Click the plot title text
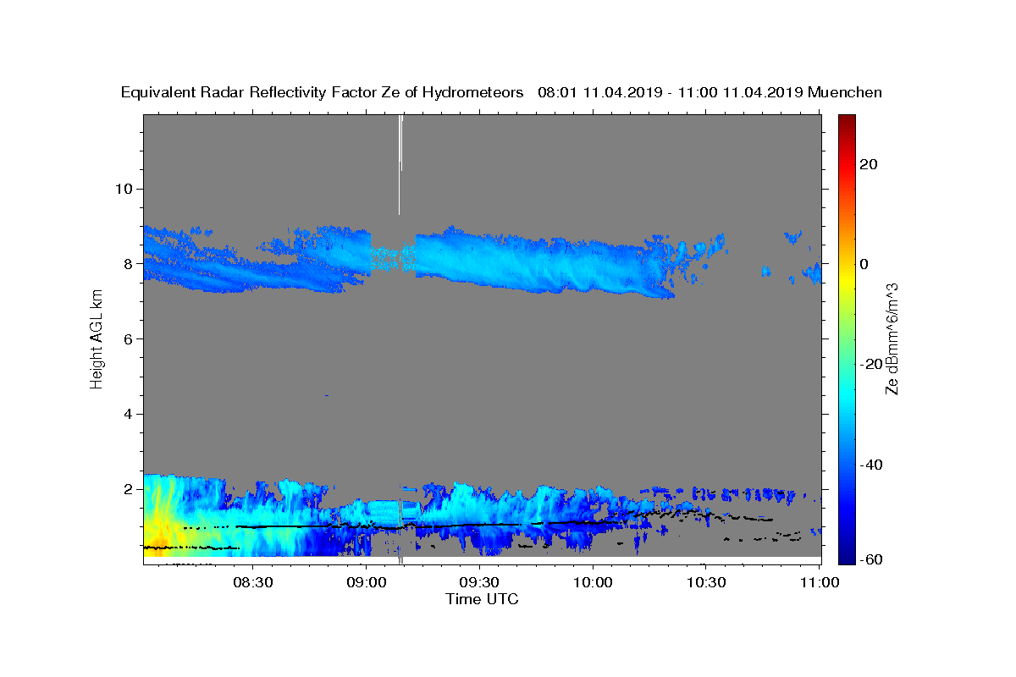1016x677 pixels. pyautogui.click(x=501, y=92)
